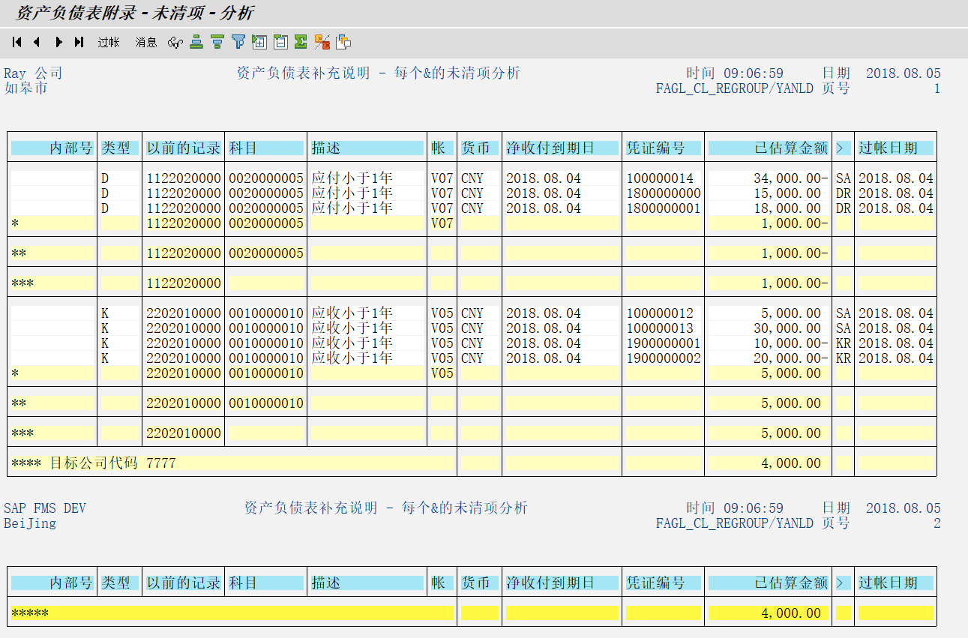Click the ** subtotal row for 0010000010

pyautogui.click(x=472, y=403)
